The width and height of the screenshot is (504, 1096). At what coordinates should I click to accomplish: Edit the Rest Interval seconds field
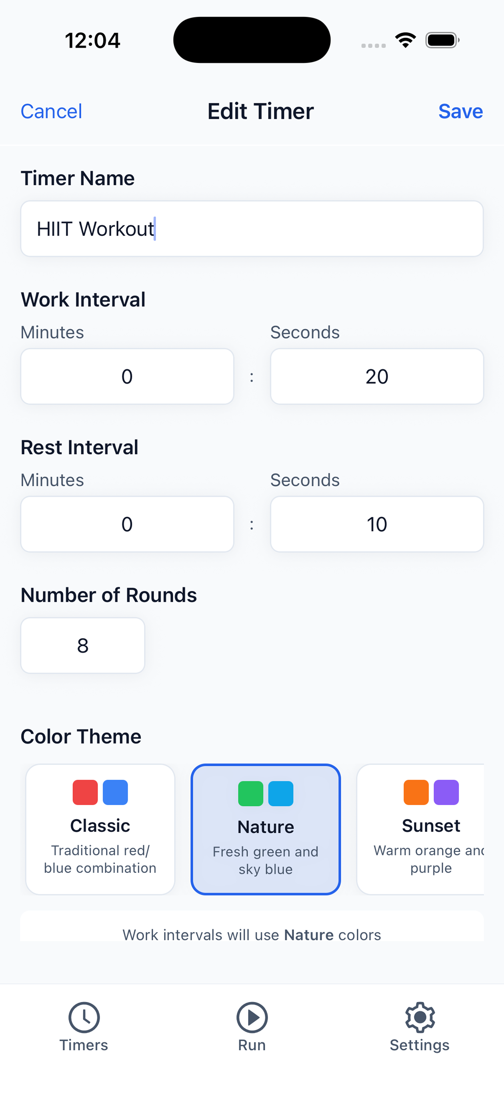click(377, 524)
